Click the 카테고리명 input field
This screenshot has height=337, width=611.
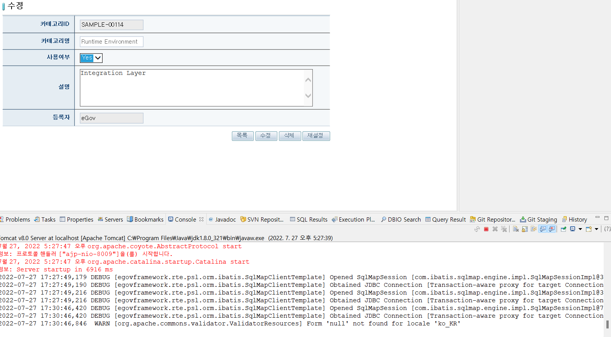point(111,42)
